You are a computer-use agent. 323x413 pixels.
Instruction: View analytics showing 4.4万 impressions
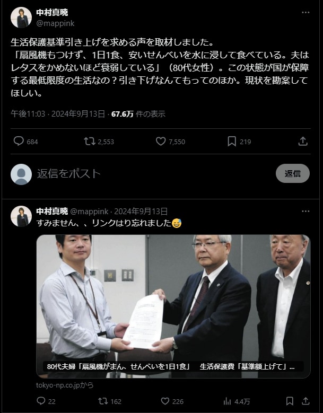[237, 401]
